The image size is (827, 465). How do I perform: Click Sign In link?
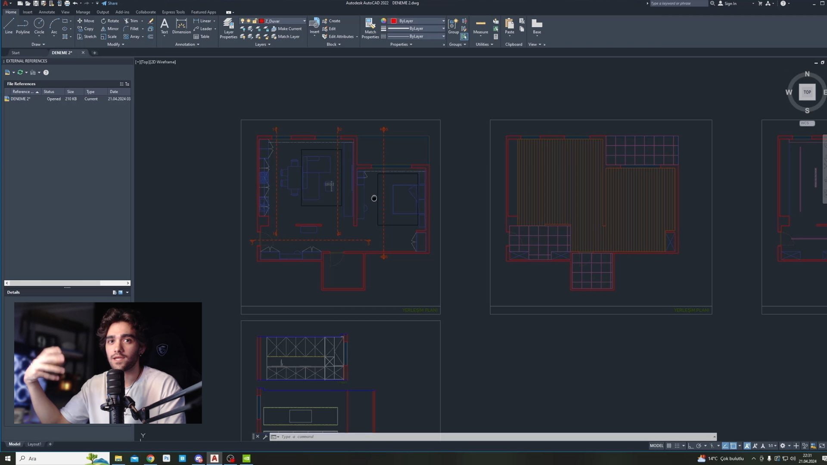click(x=730, y=3)
